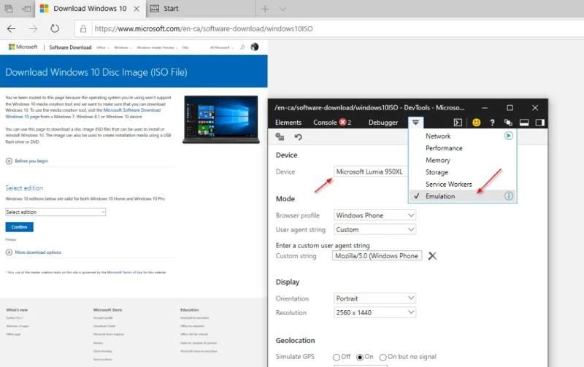Click the emulation persist settings icon
Viewport: 584px width, 367px height.
point(280,136)
